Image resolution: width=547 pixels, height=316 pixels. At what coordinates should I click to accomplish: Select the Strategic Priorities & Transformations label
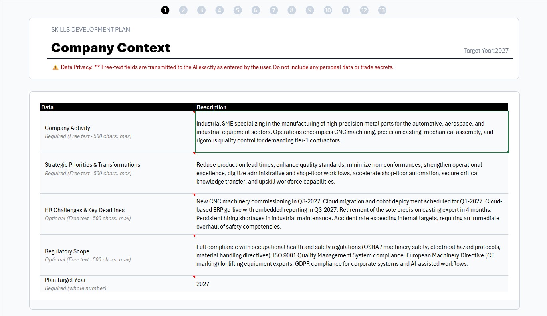(x=92, y=165)
